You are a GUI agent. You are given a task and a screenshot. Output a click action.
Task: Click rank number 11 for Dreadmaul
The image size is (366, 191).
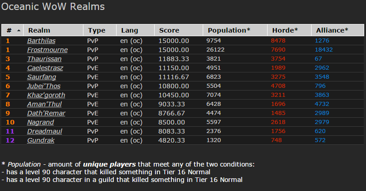click(10, 131)
